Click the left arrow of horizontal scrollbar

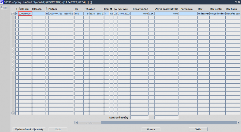tap(76, 123)
